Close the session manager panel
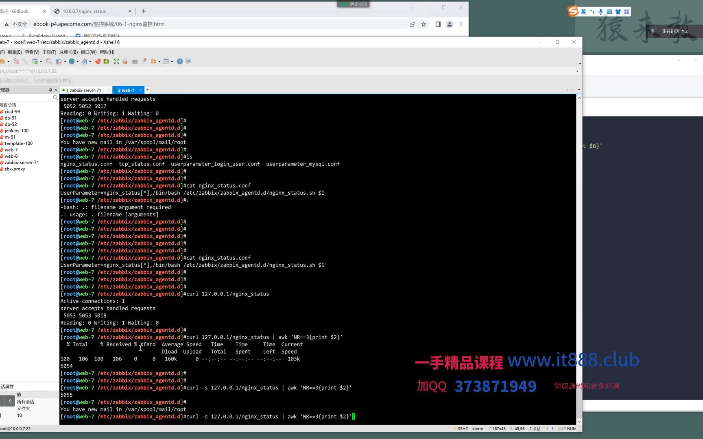The height and width of the screenshot is (439, 703). pyautogui.click(x=56, y=90)
